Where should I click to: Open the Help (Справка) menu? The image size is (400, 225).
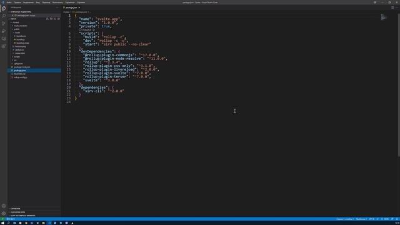81,2
